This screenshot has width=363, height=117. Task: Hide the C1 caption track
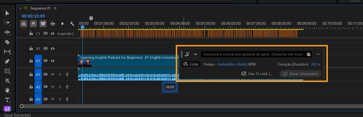[53, 33]
